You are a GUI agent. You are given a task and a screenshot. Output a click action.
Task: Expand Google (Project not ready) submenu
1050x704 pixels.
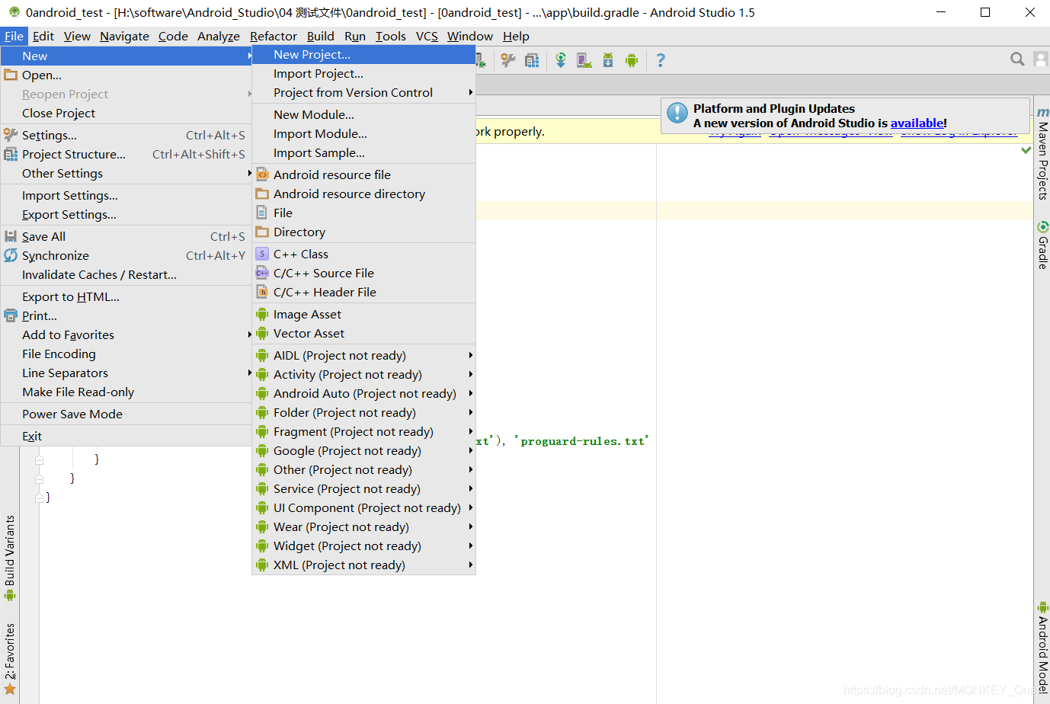[363, 450]
